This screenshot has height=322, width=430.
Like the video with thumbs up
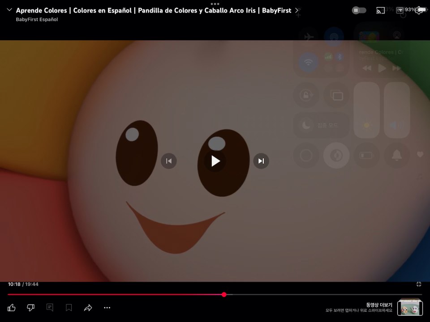point(12,308)
